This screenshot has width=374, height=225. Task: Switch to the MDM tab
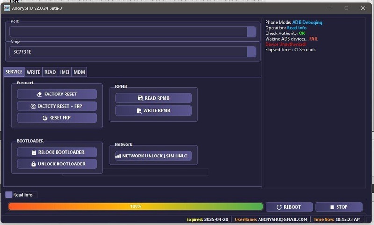[x=79, y=72]
